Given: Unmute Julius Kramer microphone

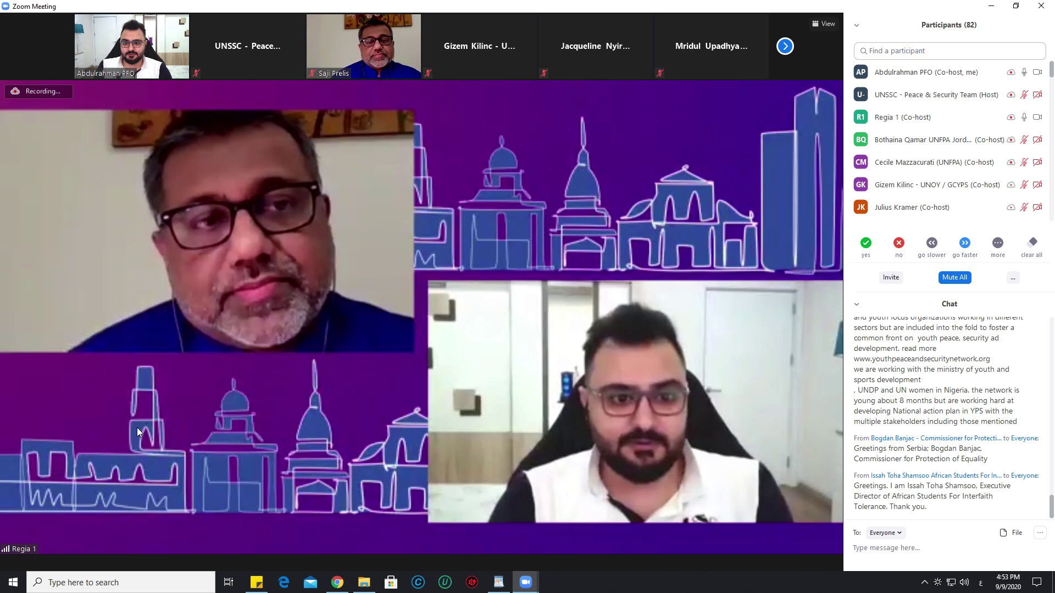Looking at the screenshot, I should tap(1024, 207).
